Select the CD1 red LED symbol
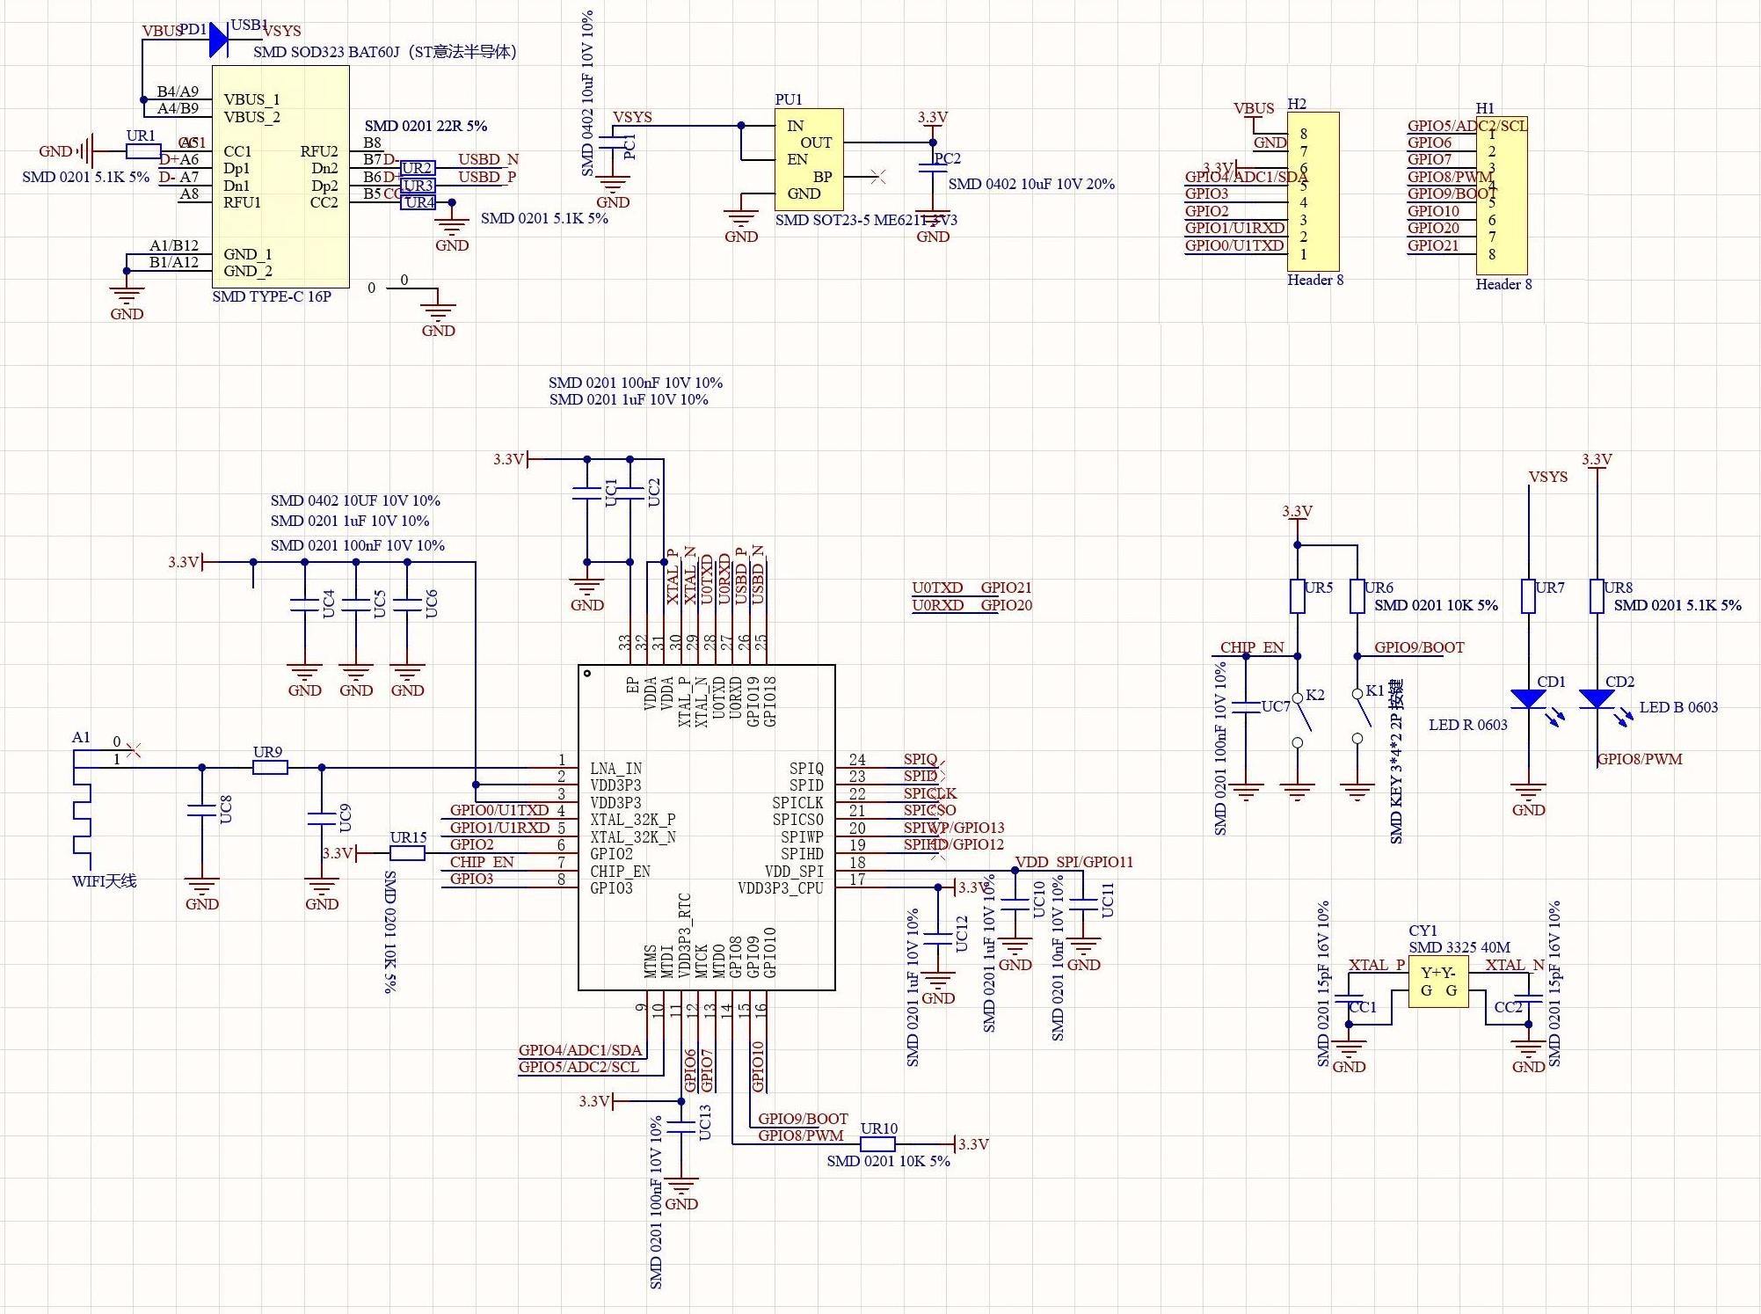This screenshot has width=1761, height=1314. pyautogui.click(x=1528, y=699)
